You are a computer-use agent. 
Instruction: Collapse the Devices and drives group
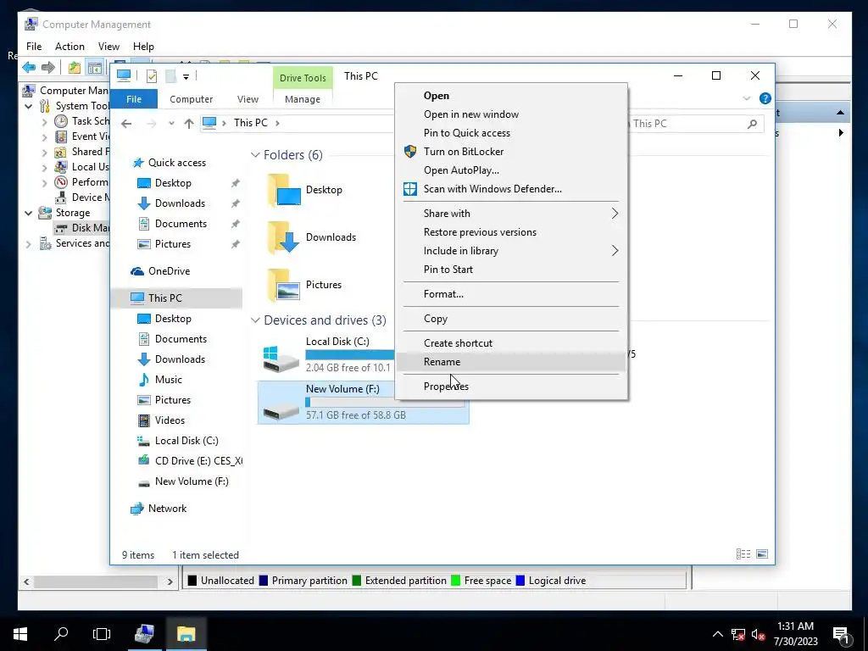click(255, 320)
